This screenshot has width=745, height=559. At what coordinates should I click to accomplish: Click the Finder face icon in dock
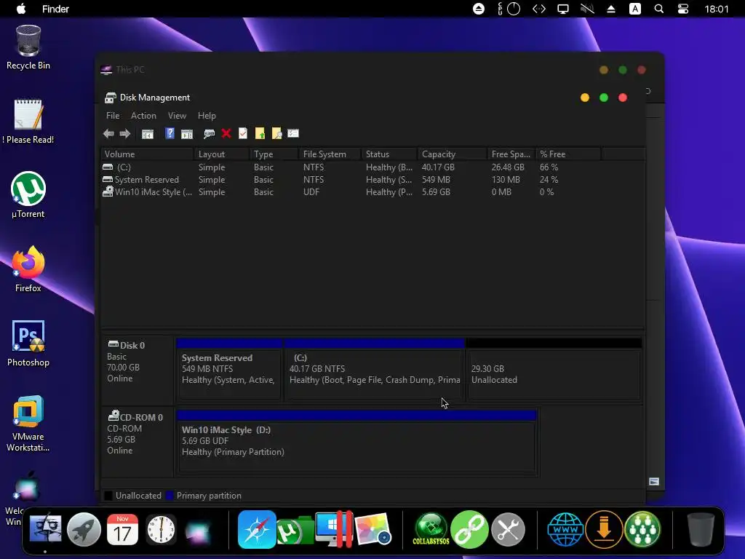pos(45,529)
